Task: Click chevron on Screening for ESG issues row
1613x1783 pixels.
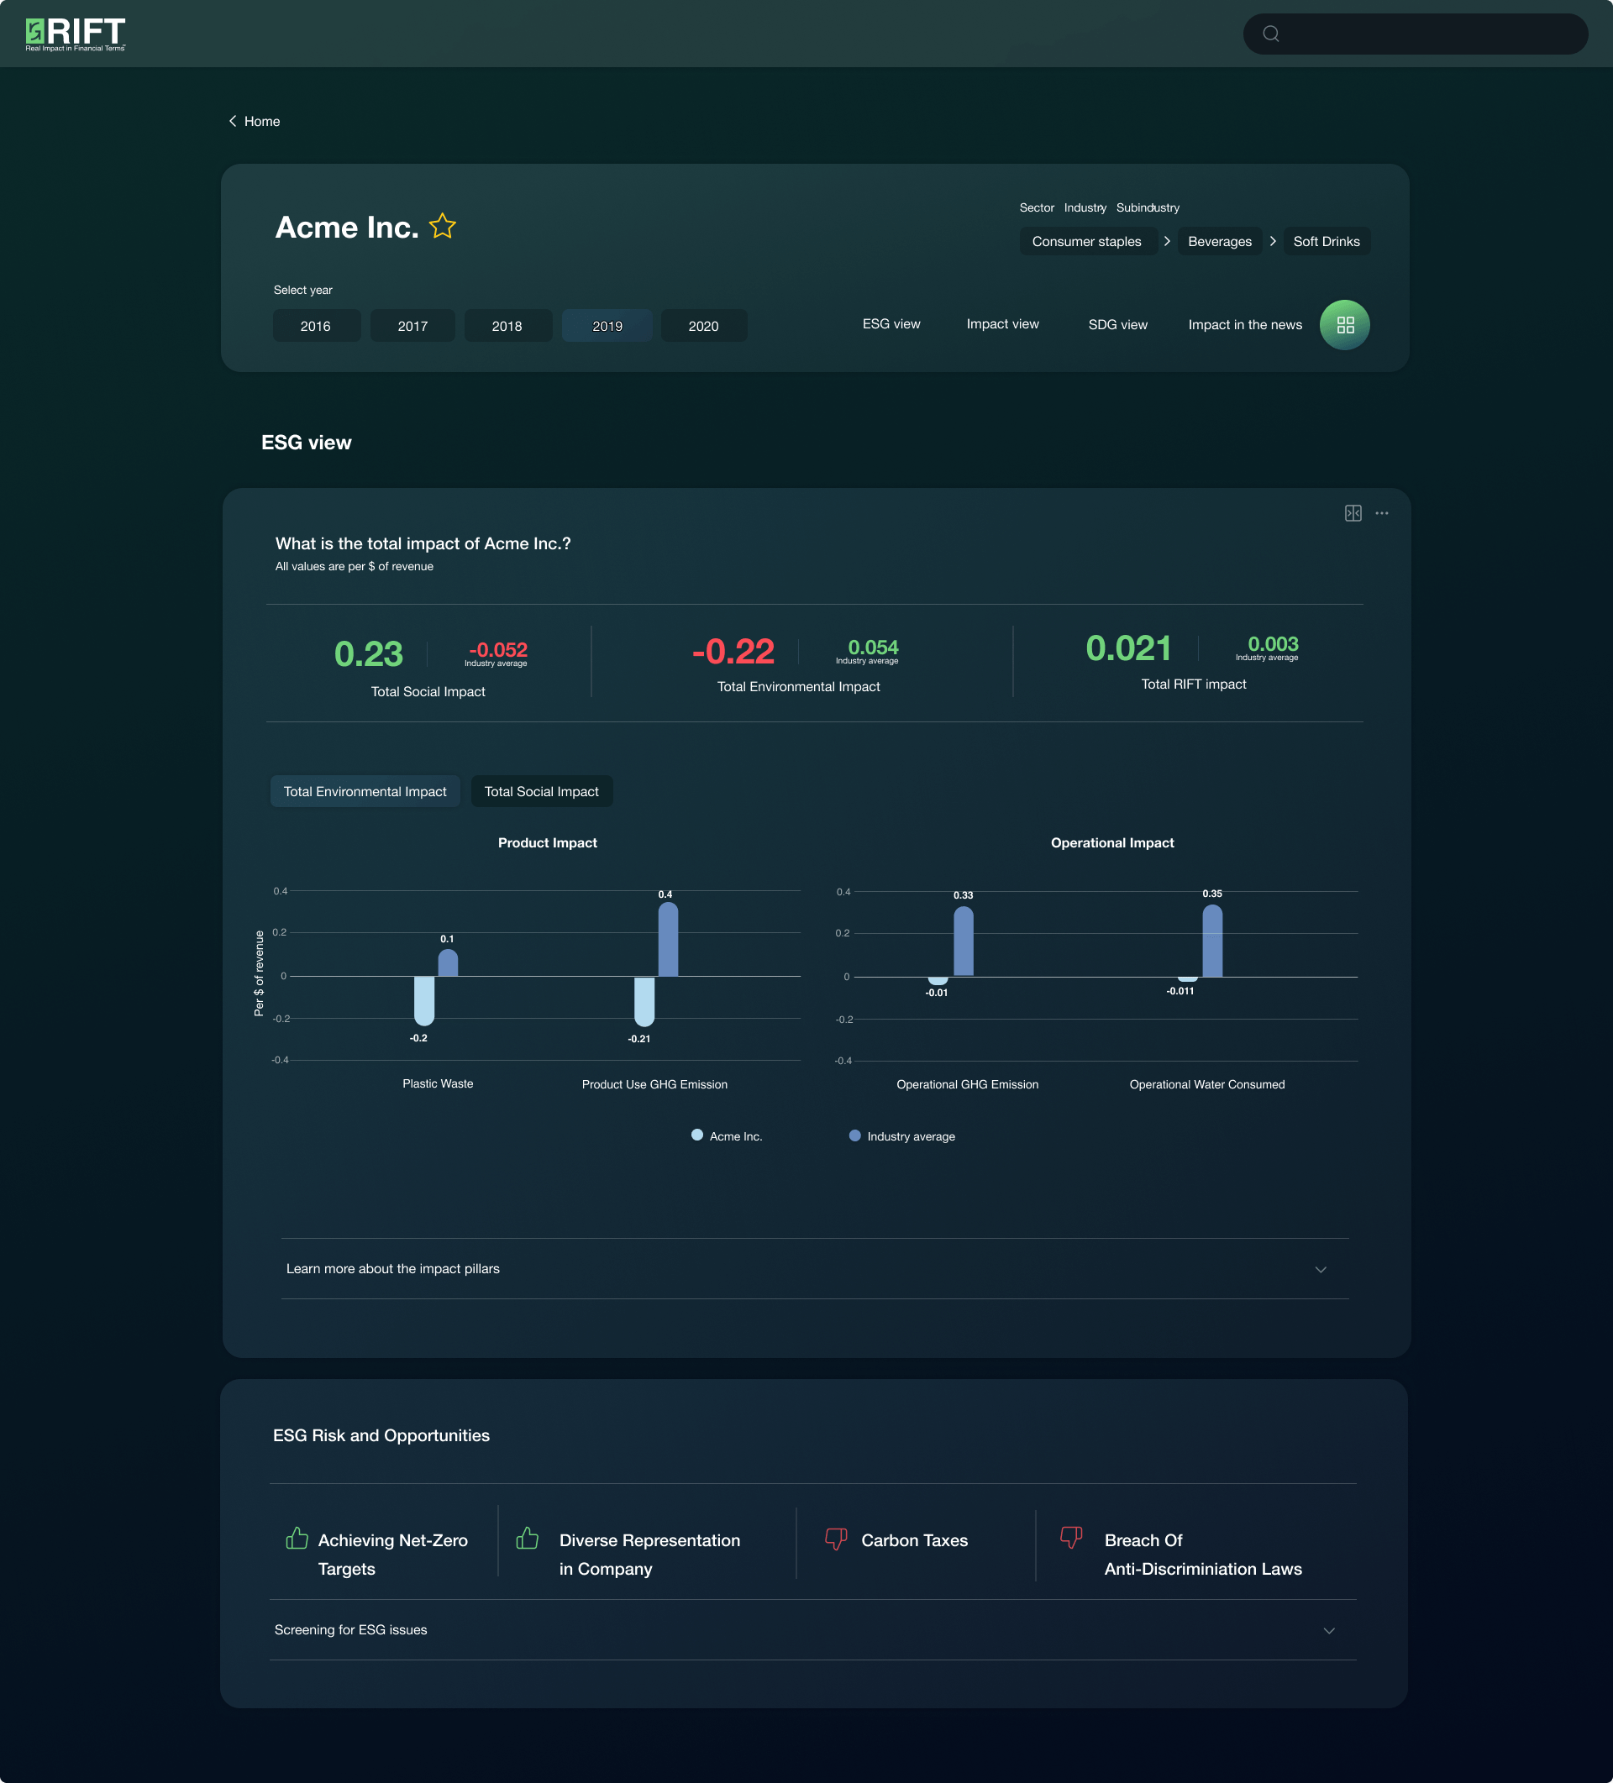Action: click(x=1329, y=1630)
